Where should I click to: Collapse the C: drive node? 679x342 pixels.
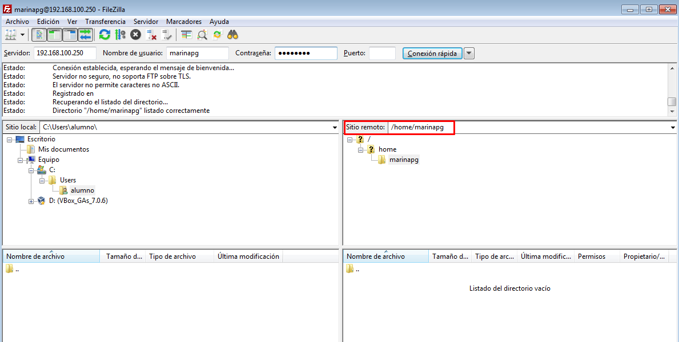coord(31,170)
